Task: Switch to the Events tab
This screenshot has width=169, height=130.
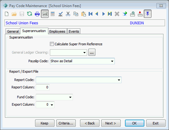Action: click(74, 31)
